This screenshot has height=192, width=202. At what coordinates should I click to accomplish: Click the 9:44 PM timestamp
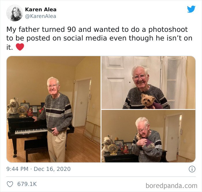tap(17, 169)
